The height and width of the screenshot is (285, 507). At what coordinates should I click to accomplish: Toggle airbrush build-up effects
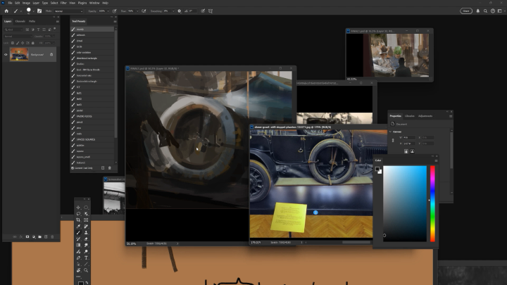[x=144, y=11]
